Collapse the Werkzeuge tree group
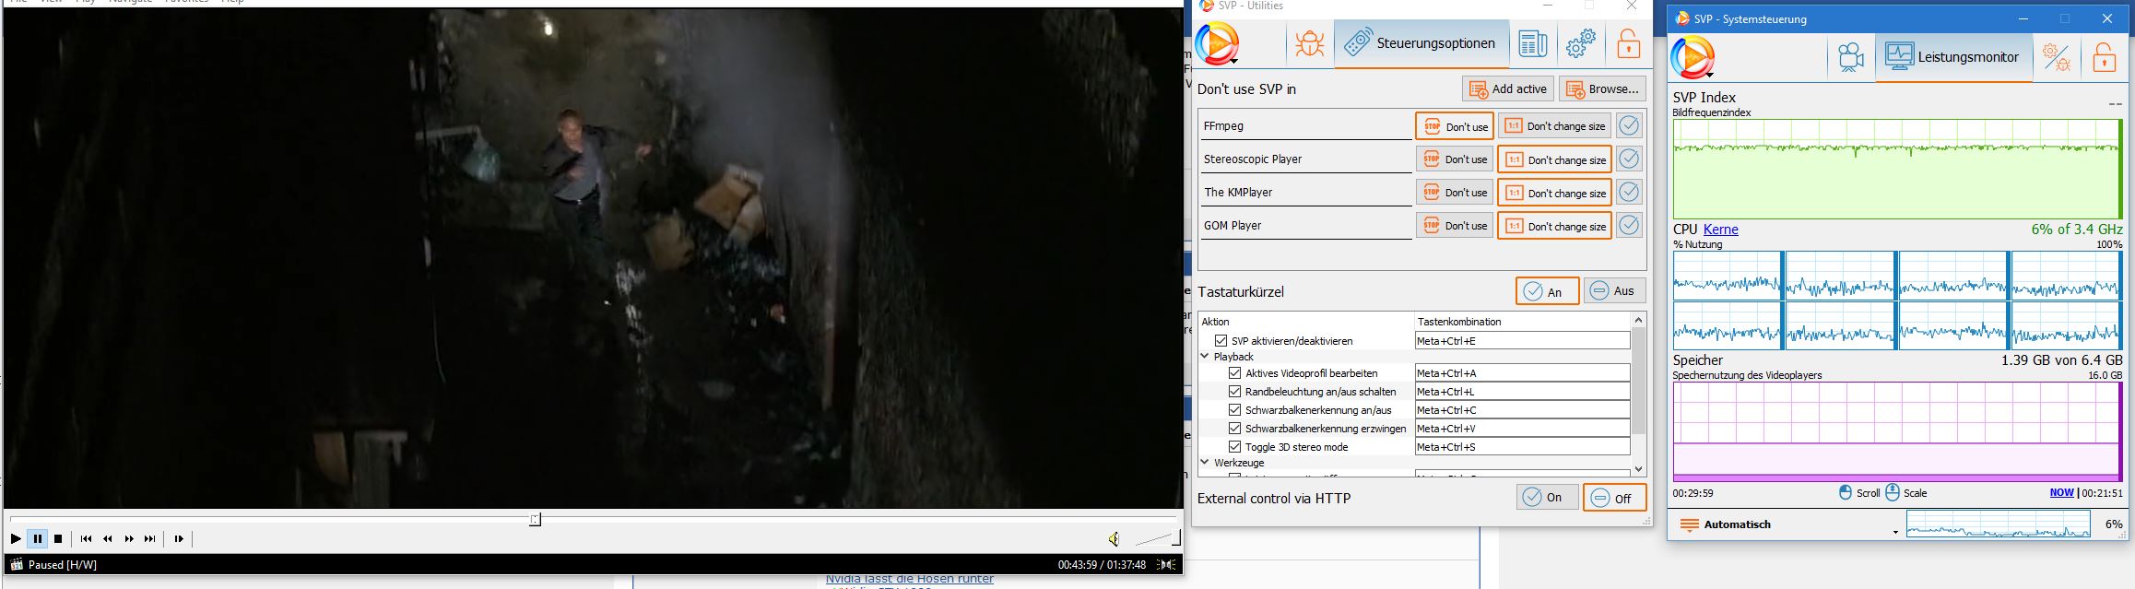The height and width of the screenshot is (589, 2135). pos(1205,462)
